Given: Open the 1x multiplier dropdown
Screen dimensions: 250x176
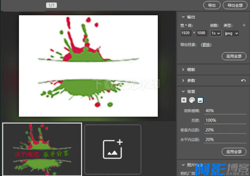Looking at the screenshot, I should tap(216, 33).
